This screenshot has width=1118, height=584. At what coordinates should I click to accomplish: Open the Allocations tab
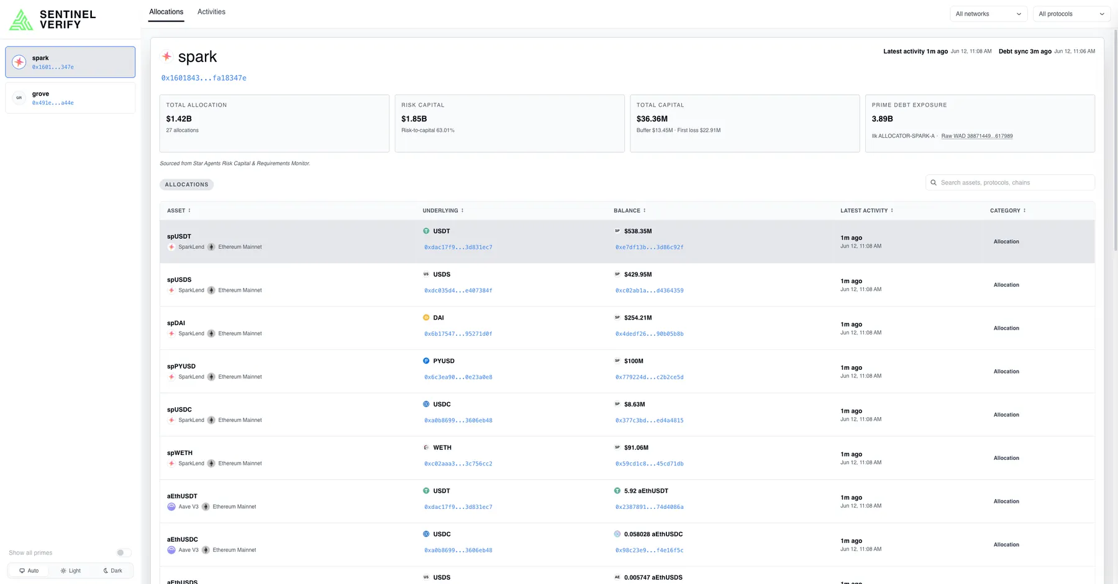pos(166,12)
